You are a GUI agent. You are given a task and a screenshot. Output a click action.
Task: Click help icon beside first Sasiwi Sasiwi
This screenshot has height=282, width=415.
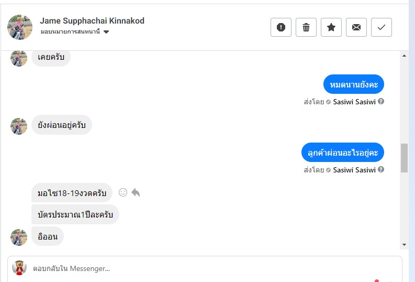coord(381,102)
